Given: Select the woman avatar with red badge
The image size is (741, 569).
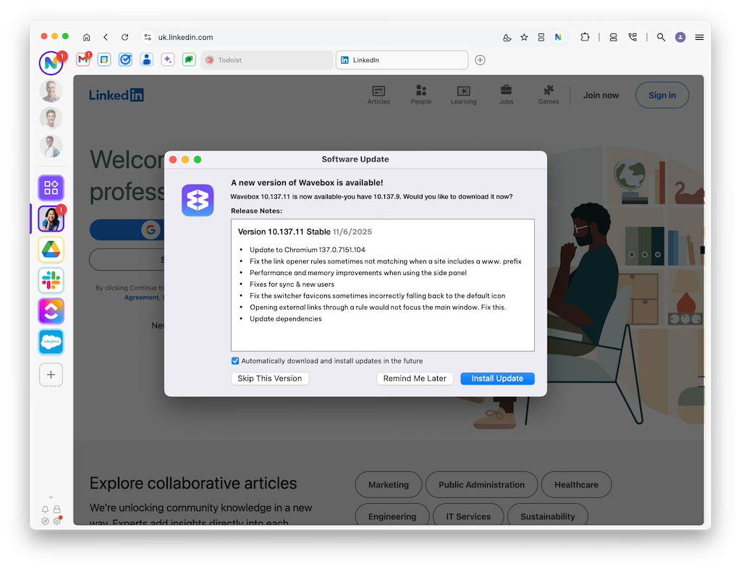Looking at the screenshot, I should click(51, 219).
